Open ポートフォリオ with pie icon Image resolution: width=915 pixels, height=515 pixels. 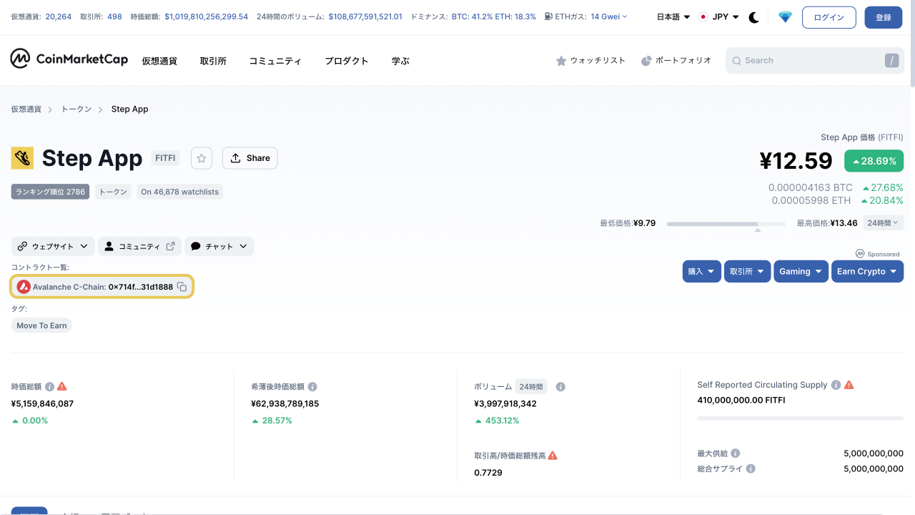[x=676, y=61]
